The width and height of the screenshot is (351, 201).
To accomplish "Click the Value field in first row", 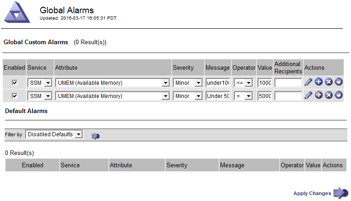I will click(x=264, y=83).
